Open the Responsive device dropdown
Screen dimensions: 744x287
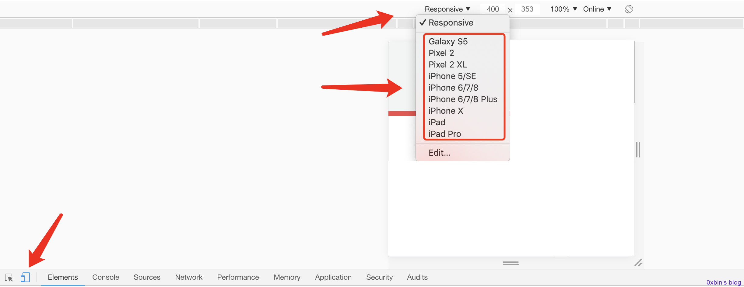[447, 9]
